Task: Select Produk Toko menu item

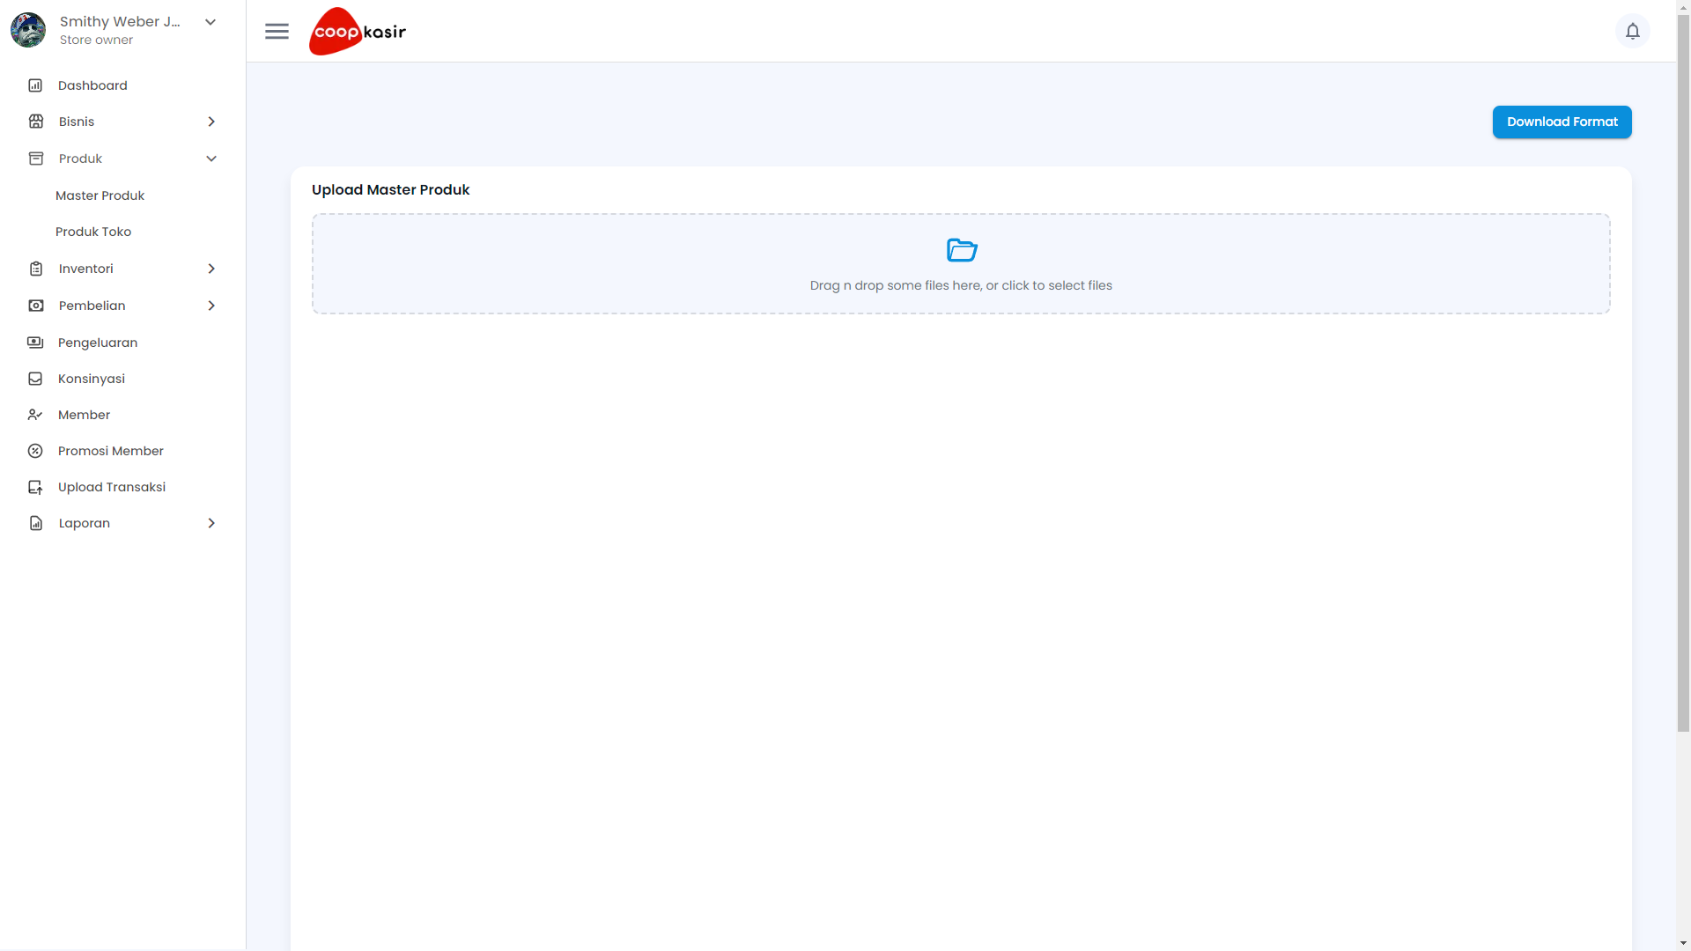Action: pos(92,231)
